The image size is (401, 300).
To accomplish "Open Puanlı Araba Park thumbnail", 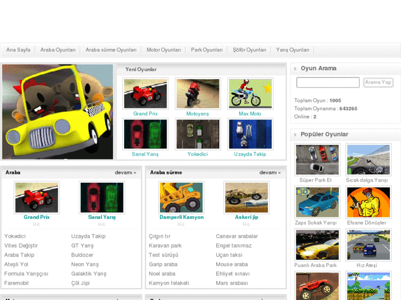I will 317,245.
